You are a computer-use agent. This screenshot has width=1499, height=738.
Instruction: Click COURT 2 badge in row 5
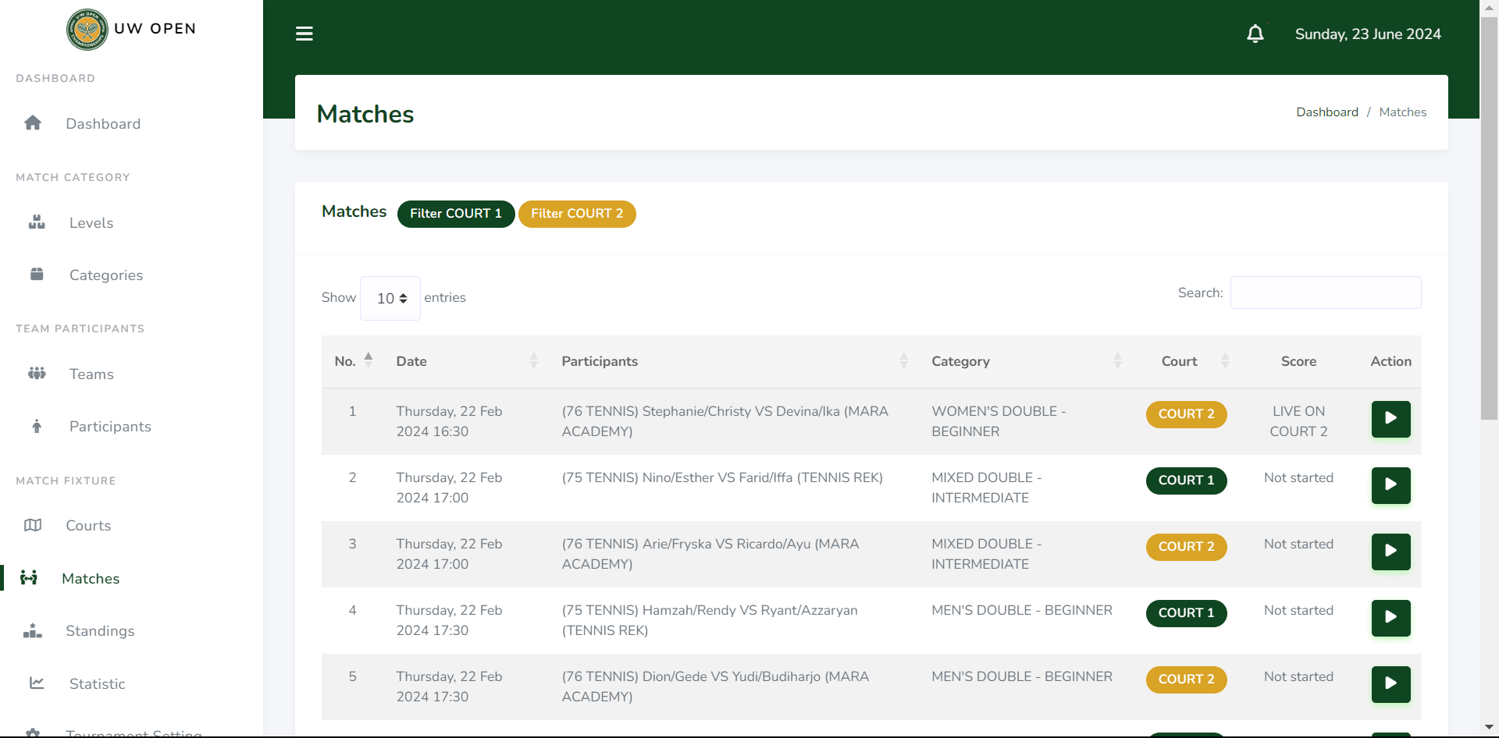click(x=1186, y=679)
